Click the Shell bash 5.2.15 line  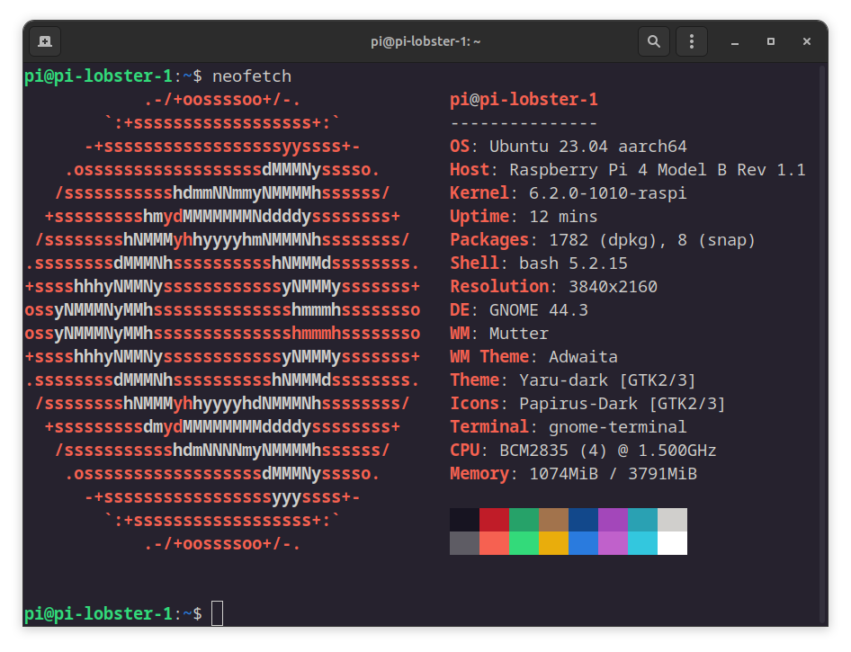pyautogui.click(x=538, y=263)
